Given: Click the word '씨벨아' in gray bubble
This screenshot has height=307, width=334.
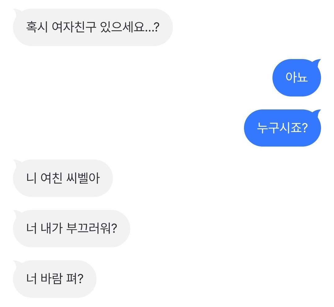Looking at the screenshot, I should tap(83, 178).
